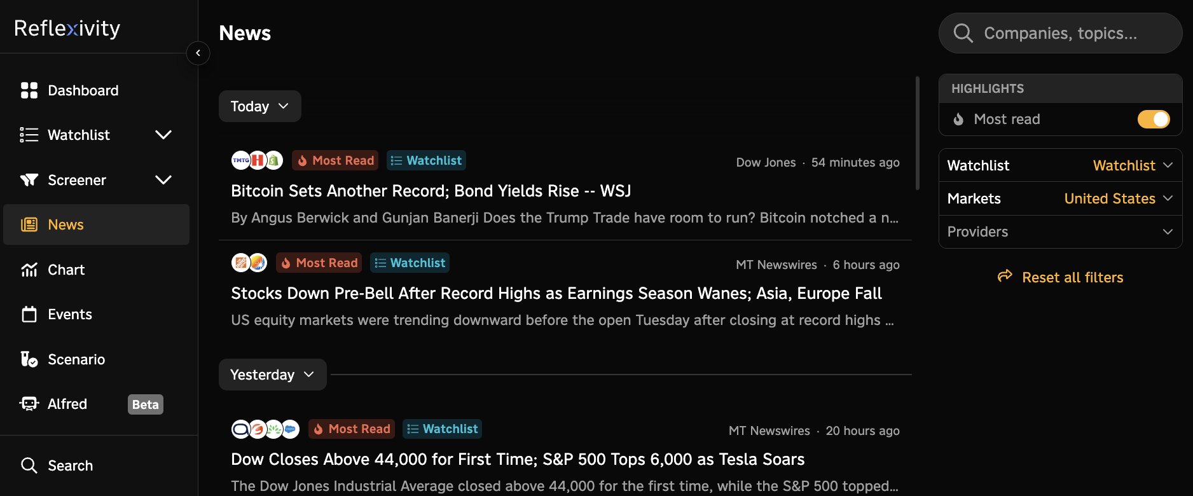Screen dimensions: 1193x496
Task: Click the company logos on Stocks Down Pre-Bell article
Action: [249, 263]
